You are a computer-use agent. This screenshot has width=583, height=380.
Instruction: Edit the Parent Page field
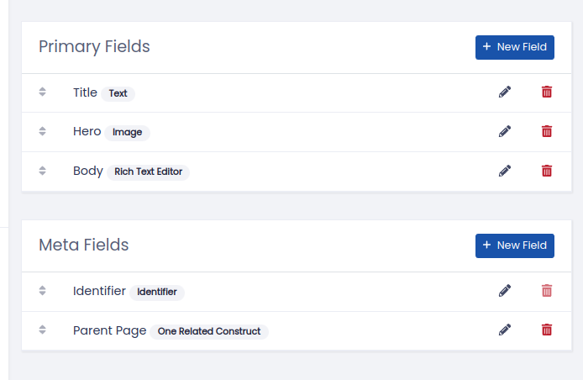505,330
